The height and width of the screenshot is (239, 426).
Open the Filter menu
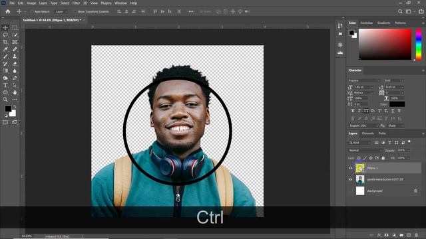point(76,3)
